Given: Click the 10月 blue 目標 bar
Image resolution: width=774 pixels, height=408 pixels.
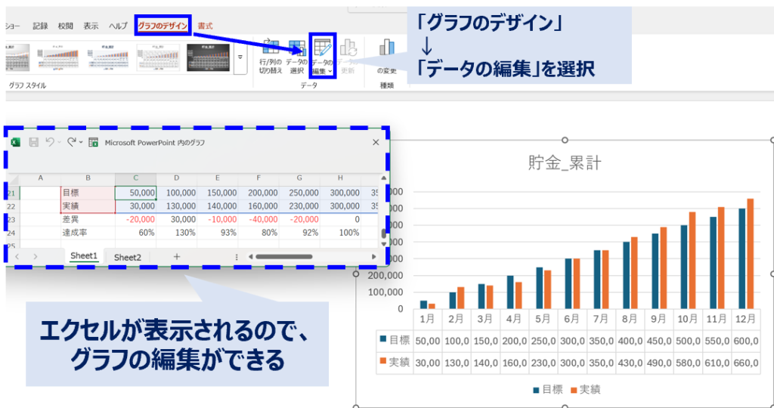Looking at the screenshot, I should pyautogui.click(x=684, y=267).
